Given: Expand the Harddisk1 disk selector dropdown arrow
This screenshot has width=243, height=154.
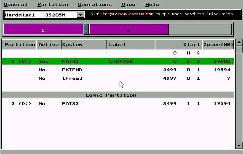Looking at the screenshot, I should pyautogui.click(x=80, y=15).
